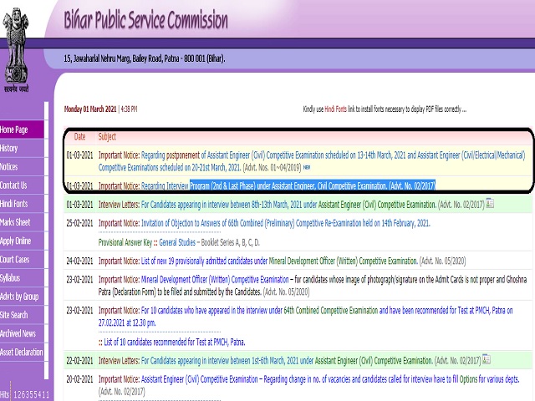Image resolution: width=535 pixels, height=401 pixels.
Task: View the Syllabus page
Action: 22,278
